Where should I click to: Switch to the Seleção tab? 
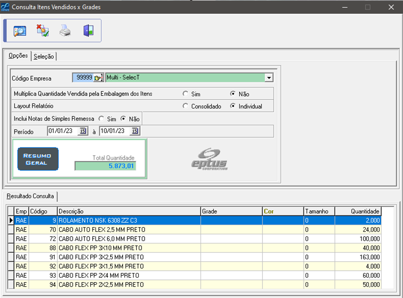(x=44, y=56)
